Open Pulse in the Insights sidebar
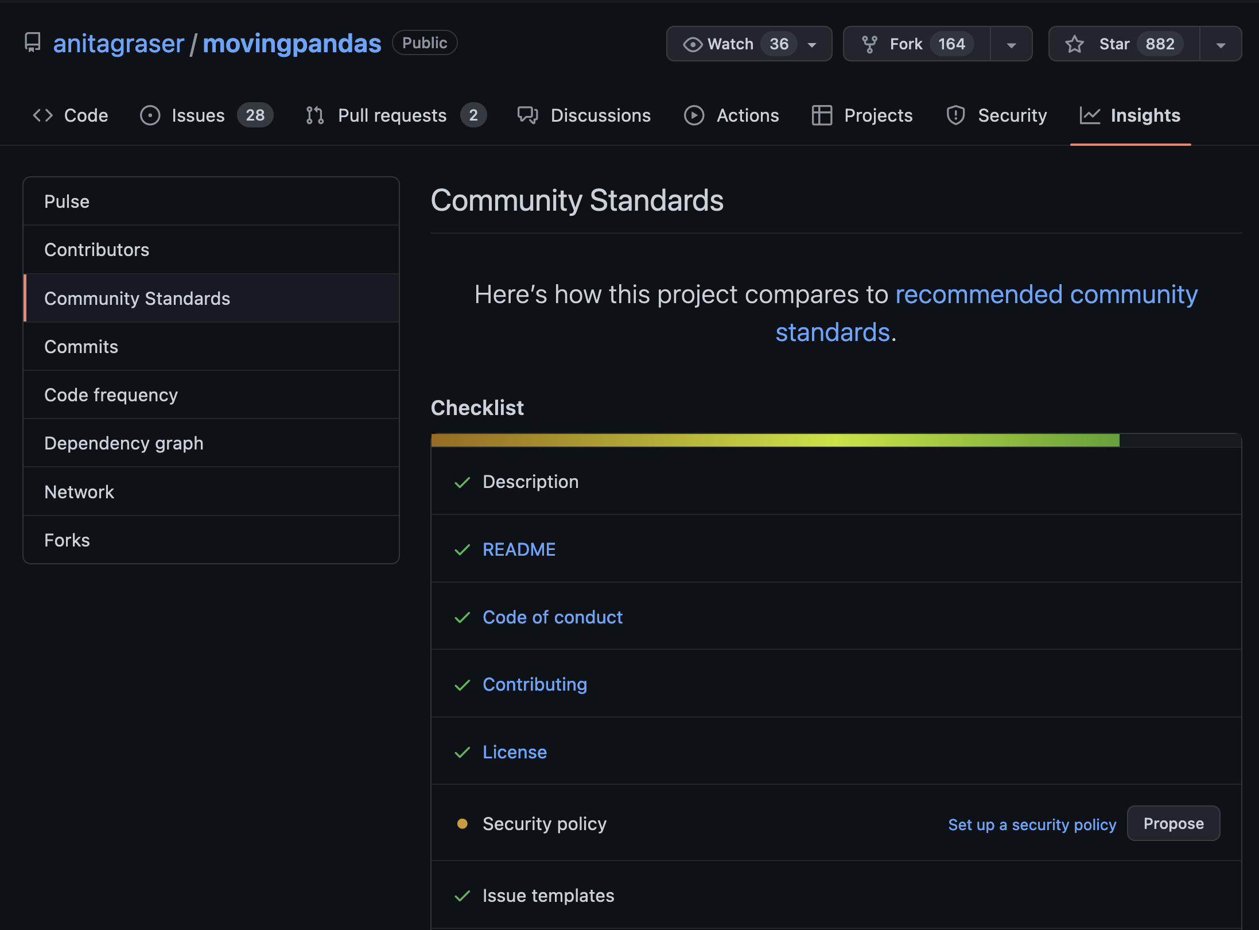 coord(211,201)
